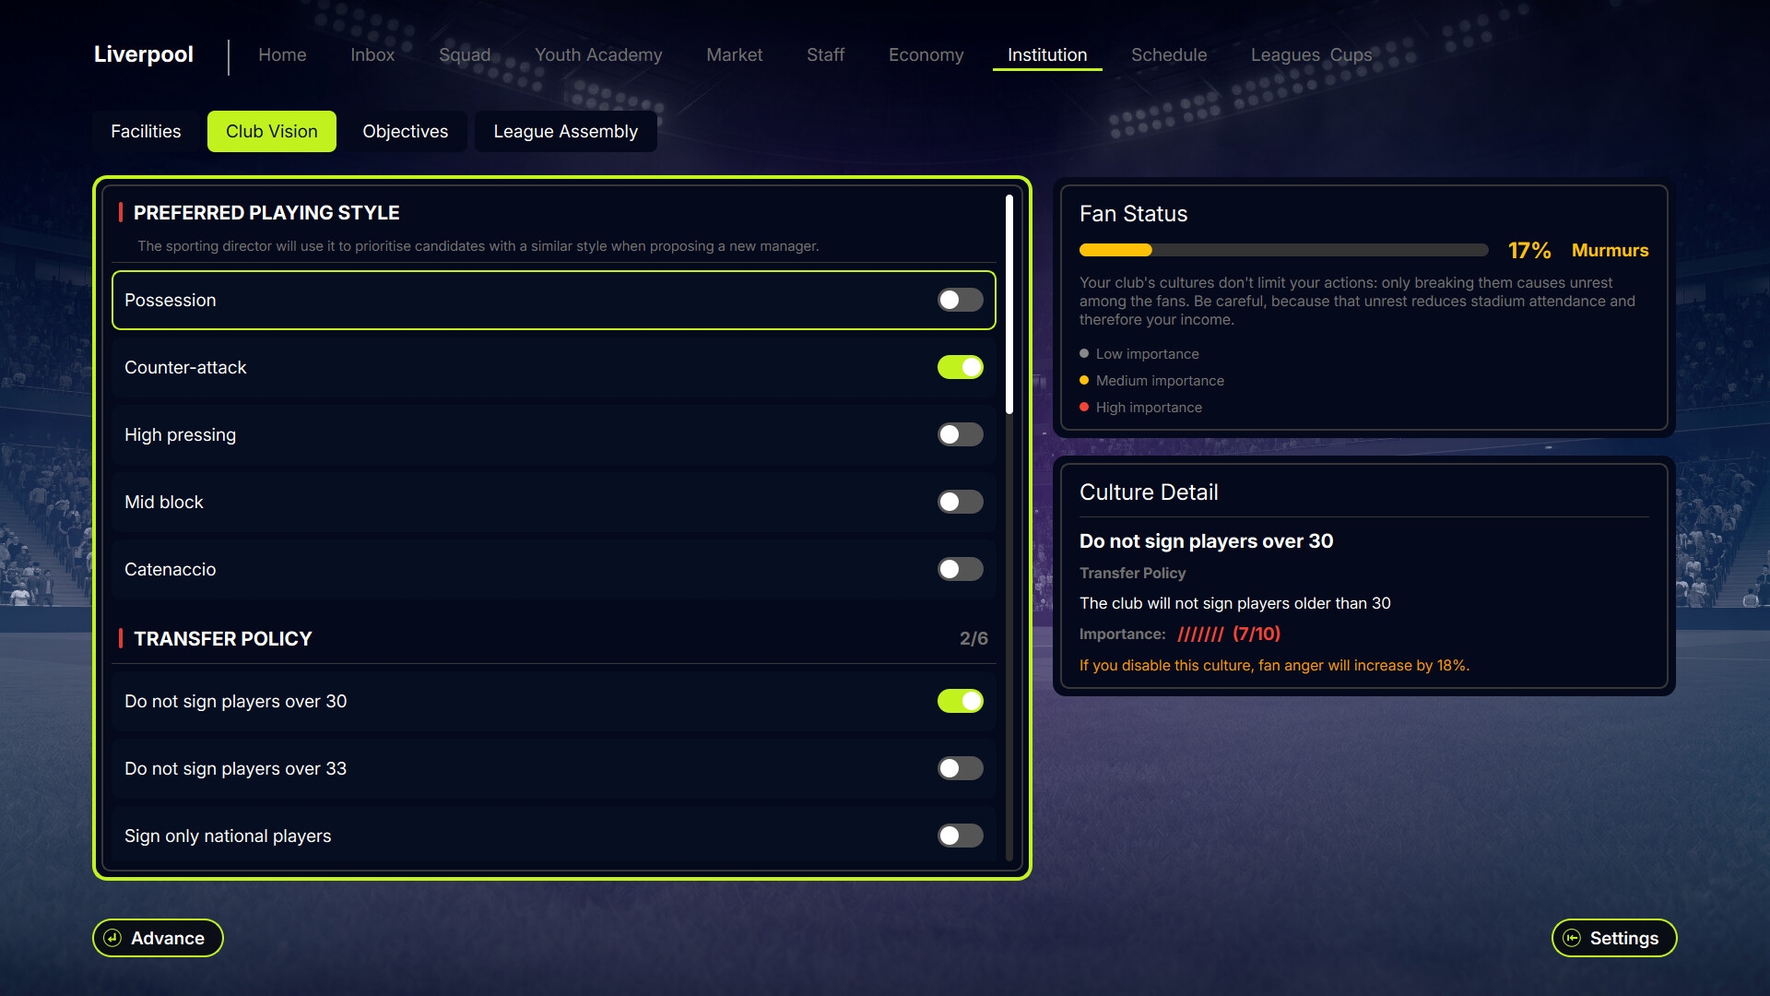The height and width of the screenshot is (996, 1770).
Task: Click the 17% fan status value
Action: coord(1529,250)
